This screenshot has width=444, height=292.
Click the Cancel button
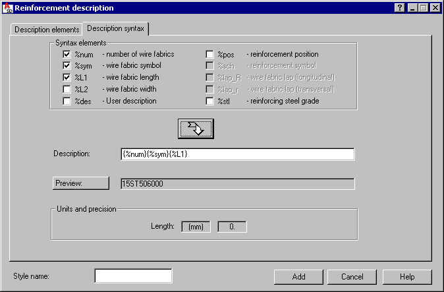pos(352,277)
